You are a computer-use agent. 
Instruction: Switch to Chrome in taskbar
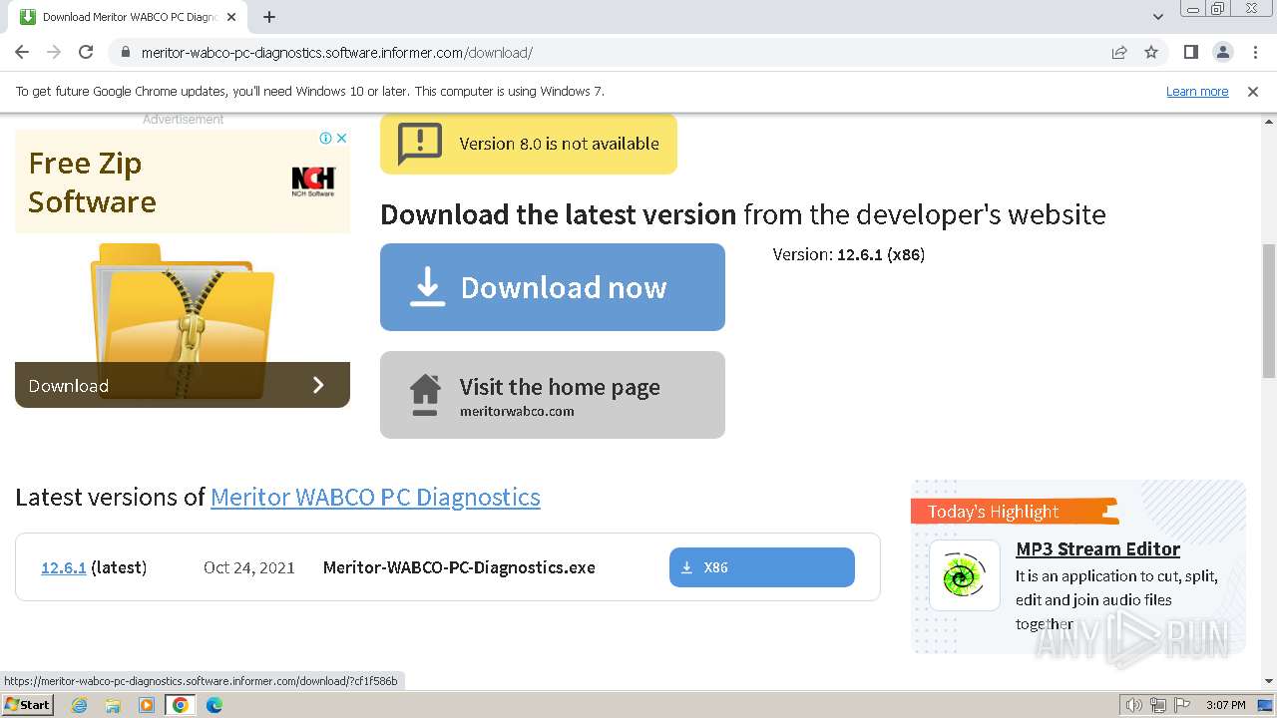181,705
